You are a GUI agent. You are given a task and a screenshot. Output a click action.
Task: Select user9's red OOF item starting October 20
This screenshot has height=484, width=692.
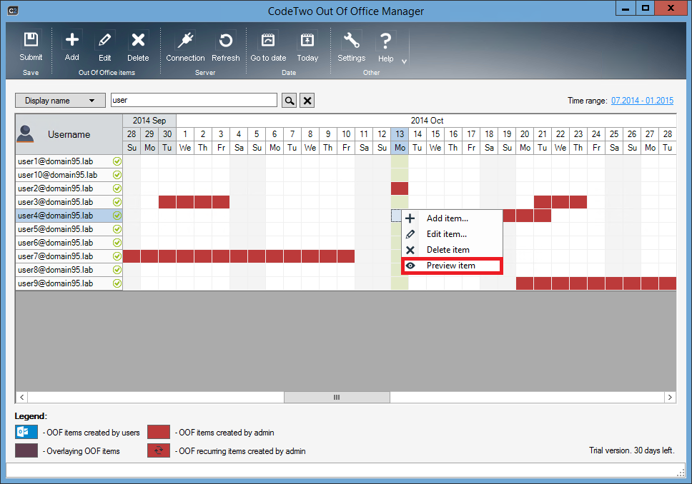coord(596,283)
